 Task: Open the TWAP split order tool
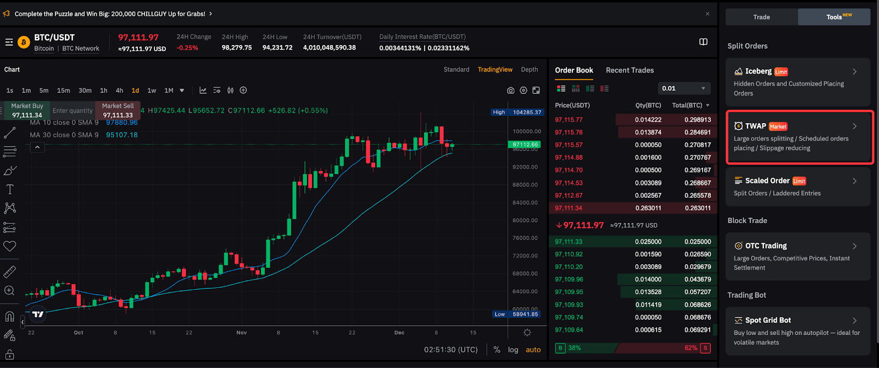click(x=799, y=137)
